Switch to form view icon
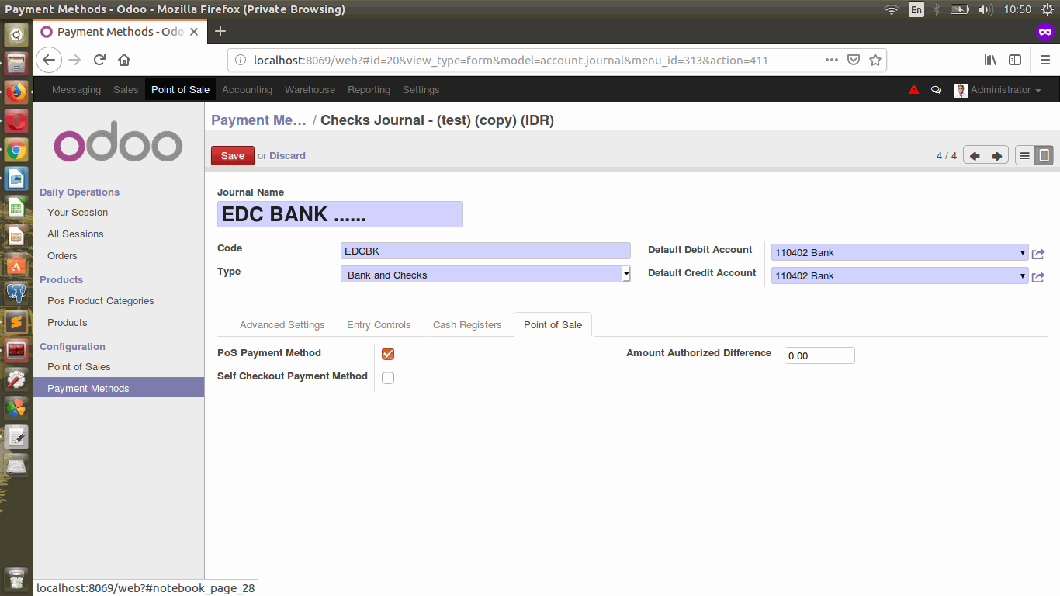 click(x=1044, y=156)
